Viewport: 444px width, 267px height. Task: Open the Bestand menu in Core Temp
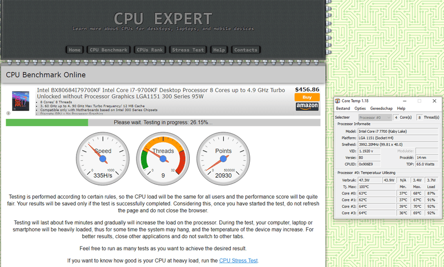(343, 108)
